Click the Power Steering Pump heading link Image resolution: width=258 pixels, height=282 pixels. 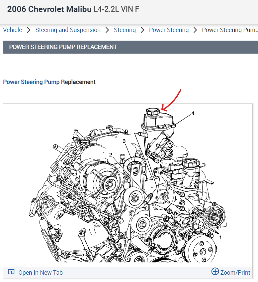click(x=31, y=82)
